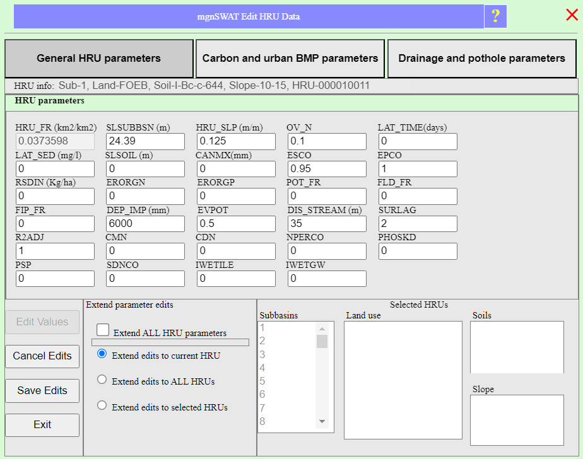This screenshot has height=459, width=583.
Task: Click the PHOSKD input field
Action: pos(418,251)
